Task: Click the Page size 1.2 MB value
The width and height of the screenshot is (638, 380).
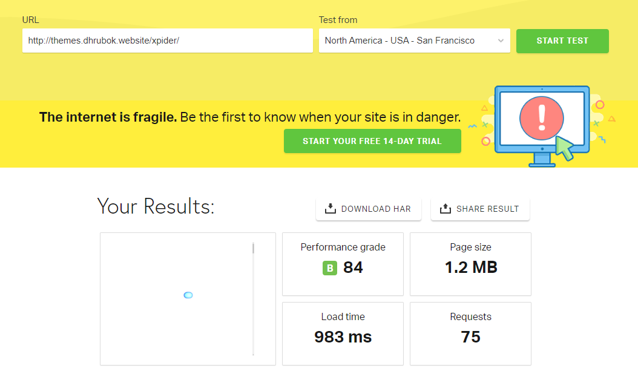Action: [x=470, y=267]
